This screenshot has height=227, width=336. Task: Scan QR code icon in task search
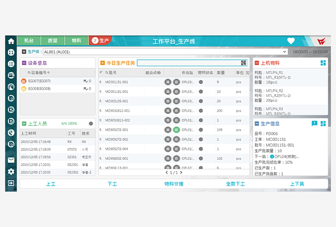[243, 63]
